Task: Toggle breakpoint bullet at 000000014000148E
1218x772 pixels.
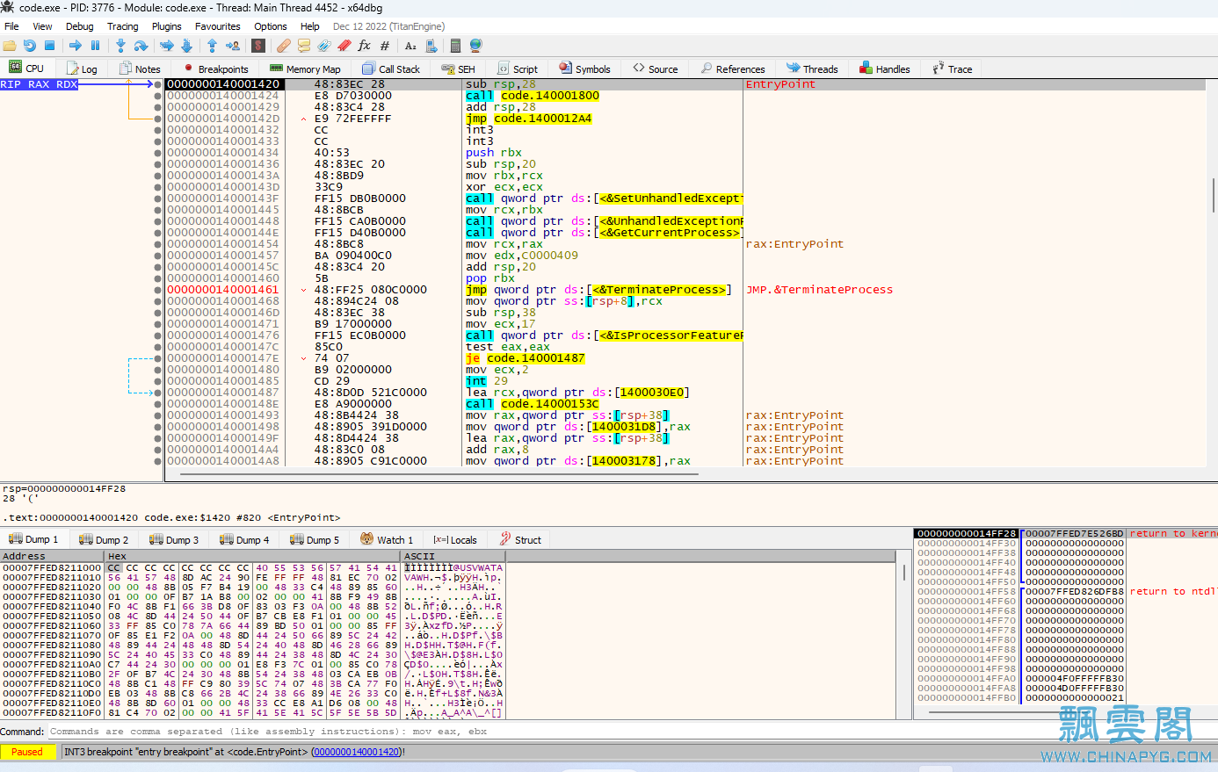Action: coord(158,404)
